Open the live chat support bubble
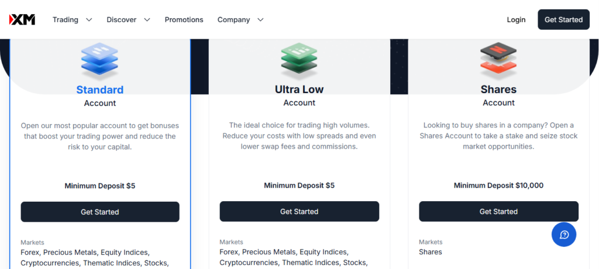This screenshot has width=599, height=269. 564,234
